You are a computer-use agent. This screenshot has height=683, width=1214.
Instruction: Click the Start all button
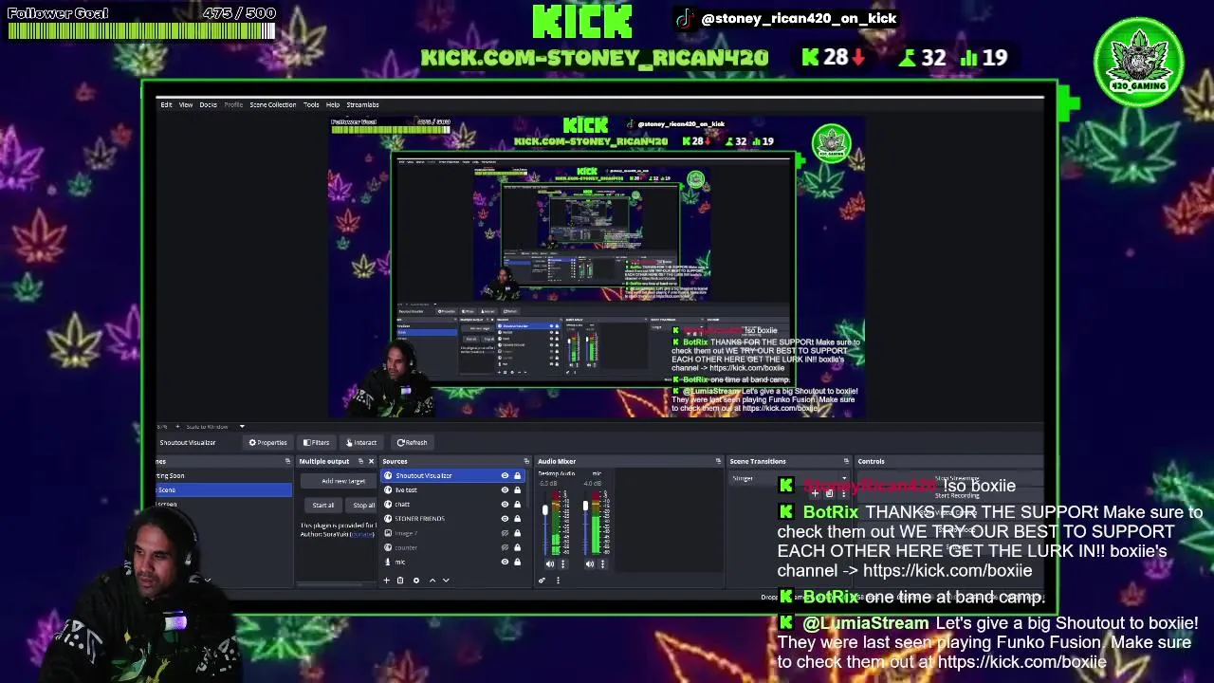[x=322, y=505]
